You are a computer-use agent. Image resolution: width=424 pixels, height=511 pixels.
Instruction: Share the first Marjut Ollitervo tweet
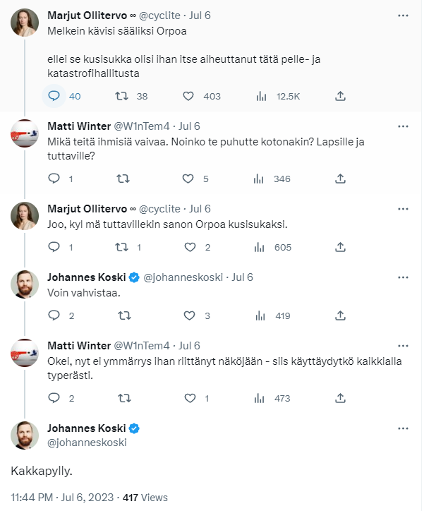340,96
